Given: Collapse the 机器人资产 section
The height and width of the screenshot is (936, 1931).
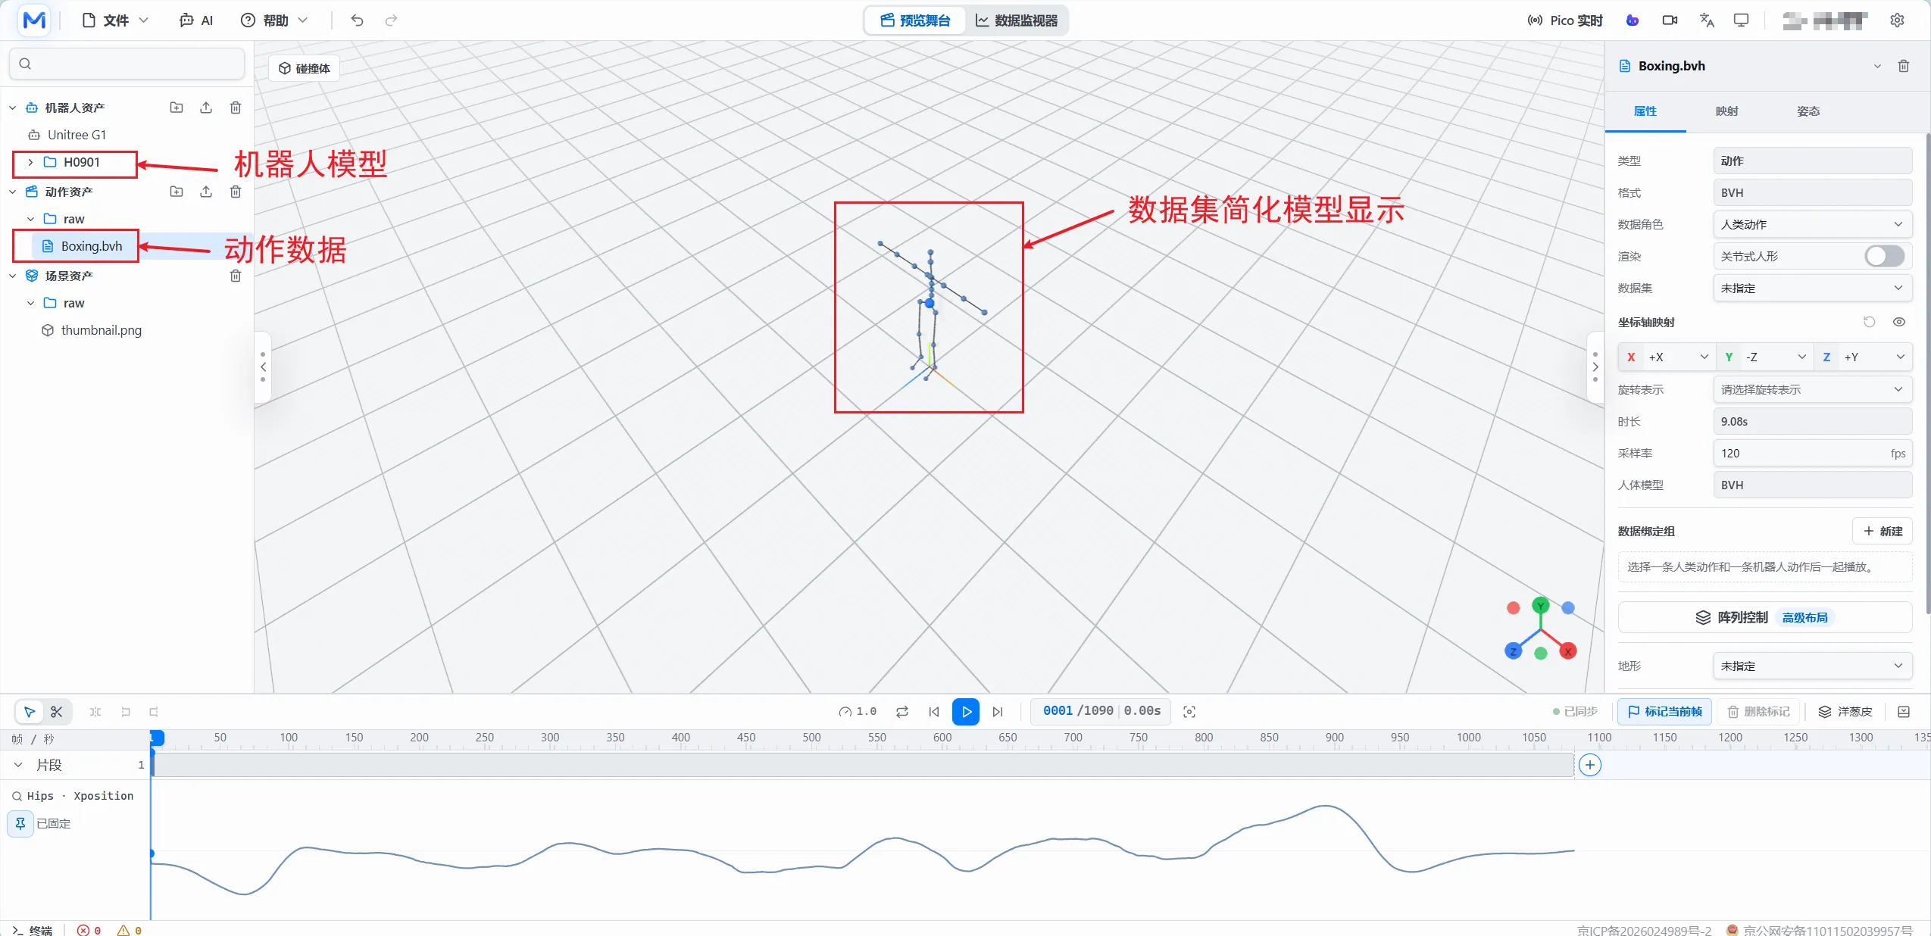Looking at the screenshot, I should coord(12,108).
